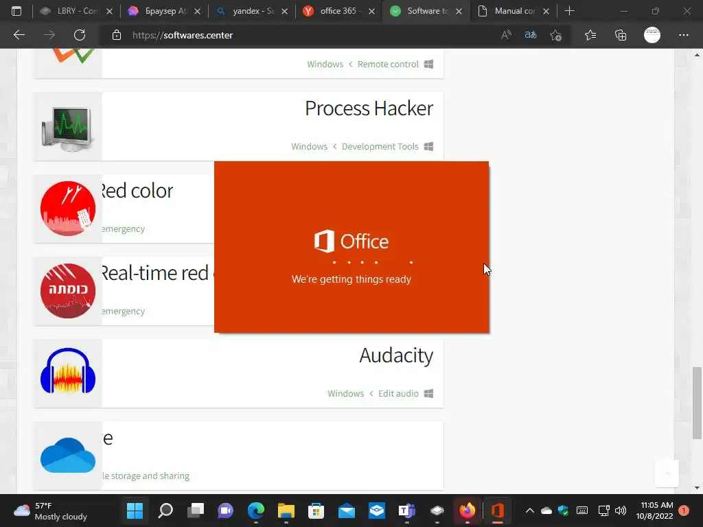Open the tab actions menu icon
The width and height of the screenshot is (703, 527).
(16, 11)
